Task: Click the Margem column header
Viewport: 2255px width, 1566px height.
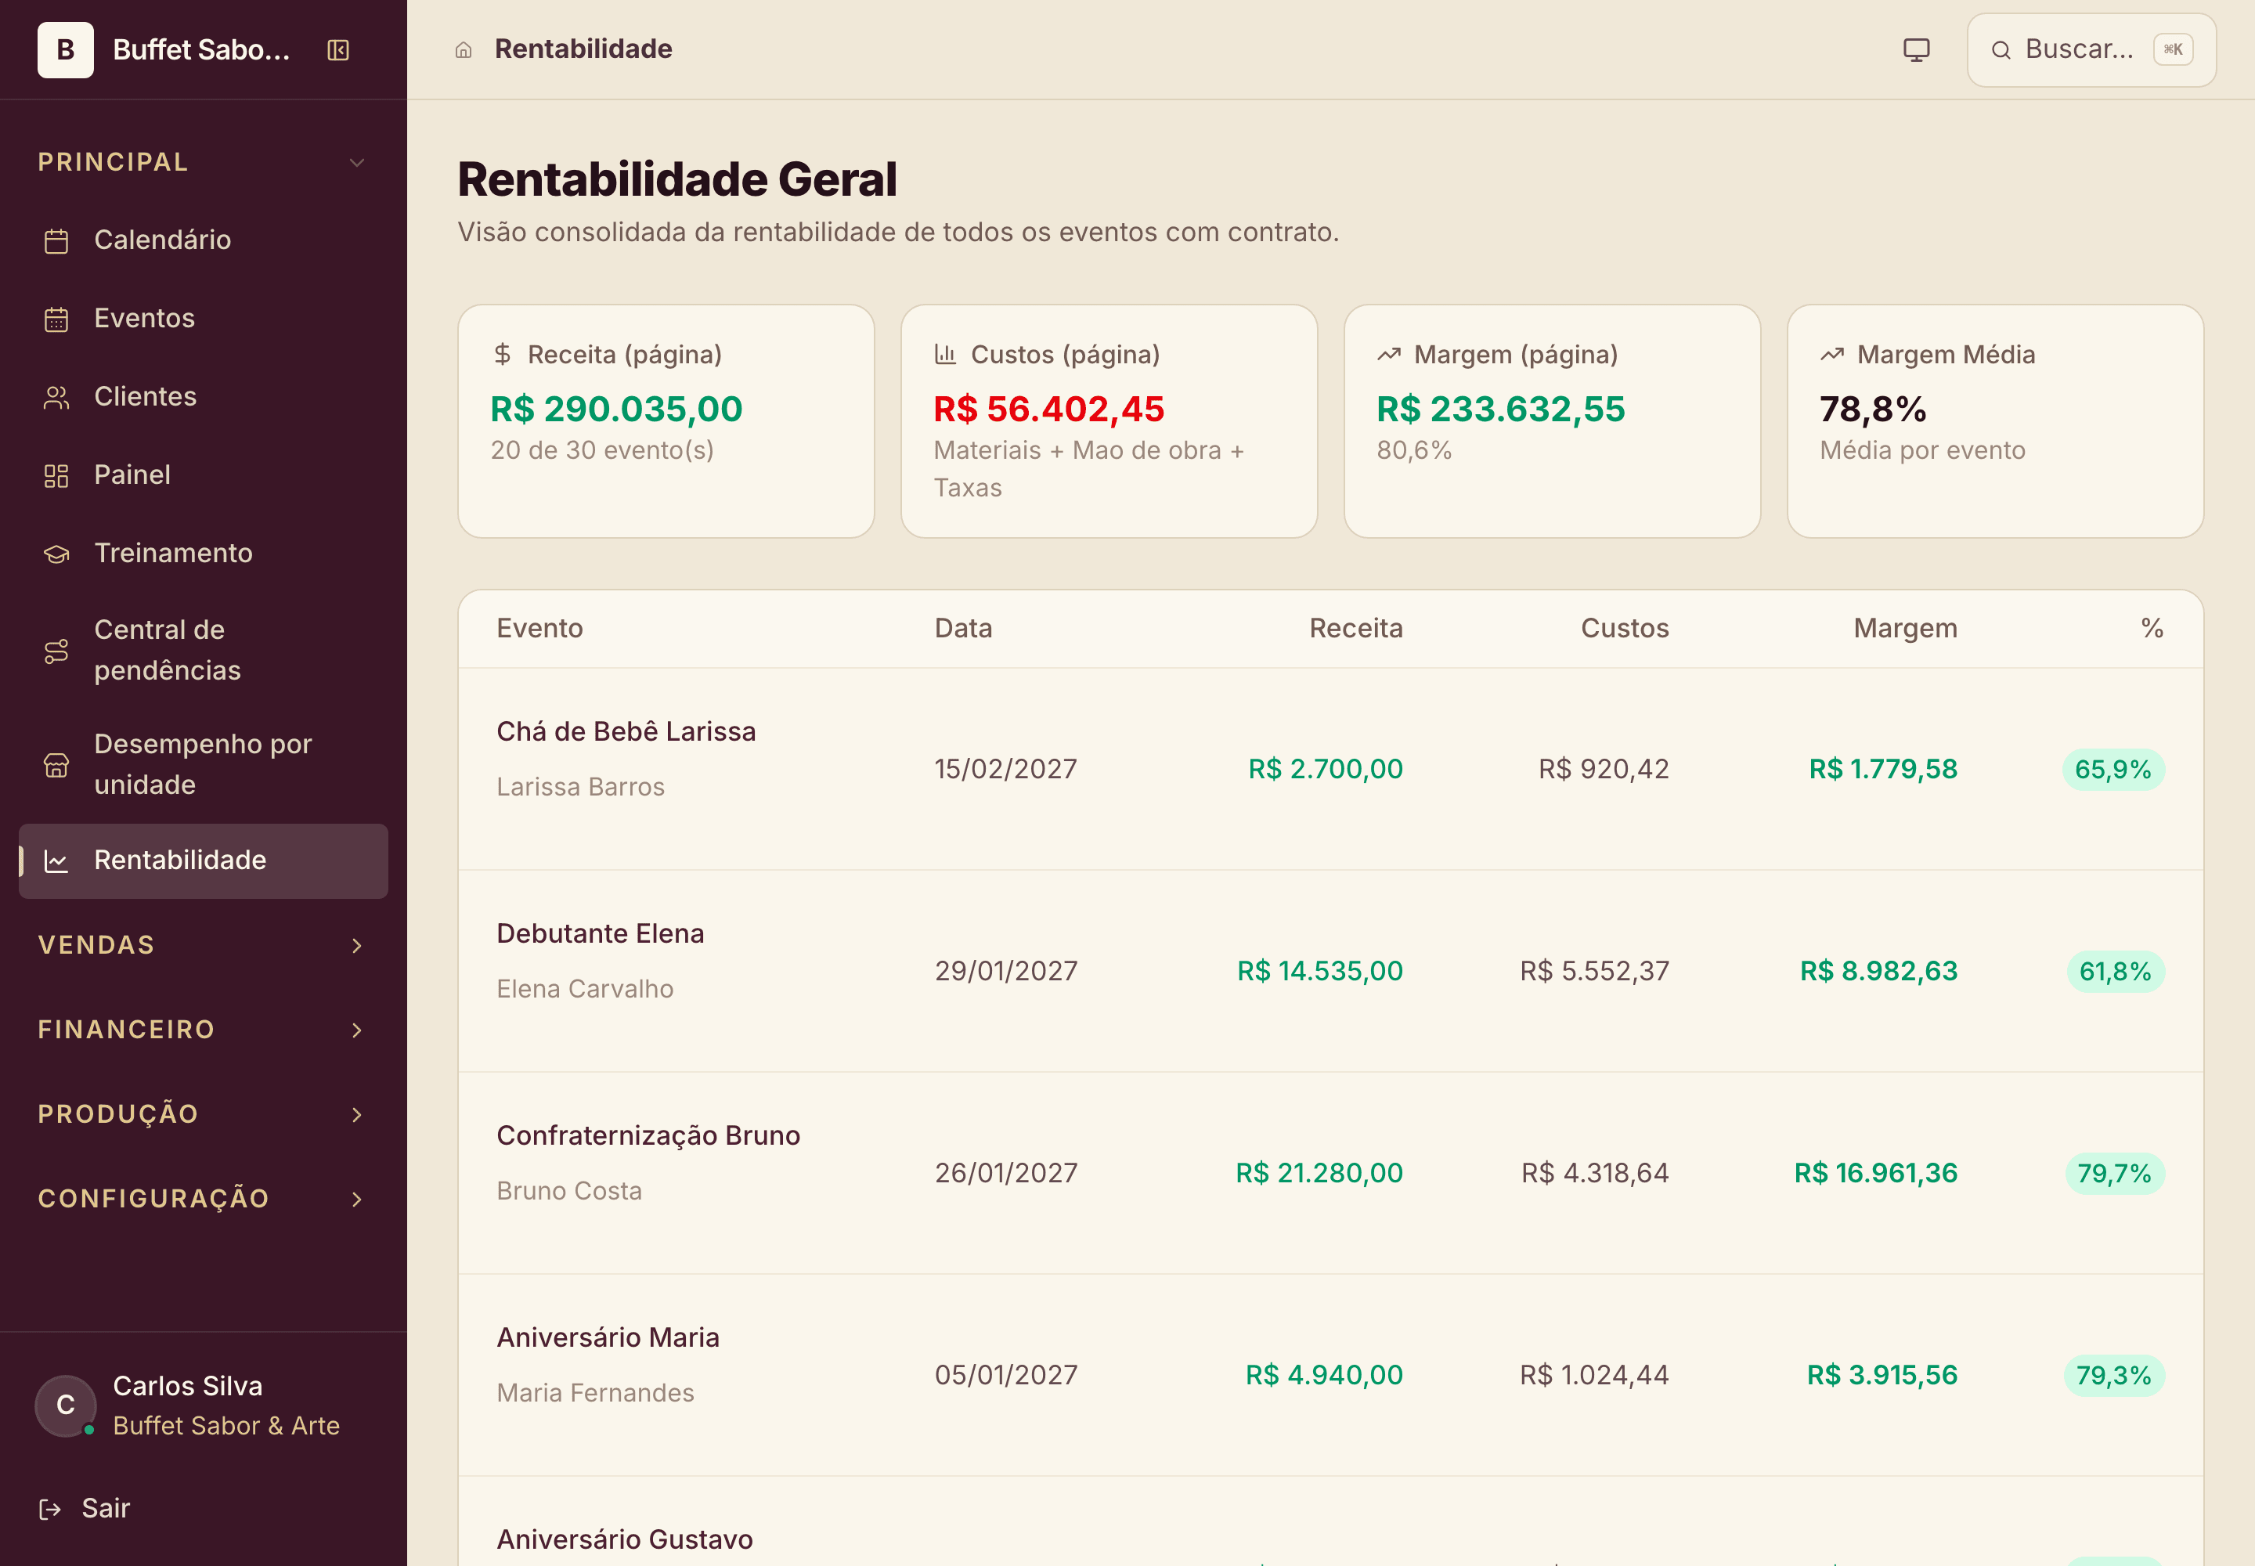Action: click(1905, 629)
